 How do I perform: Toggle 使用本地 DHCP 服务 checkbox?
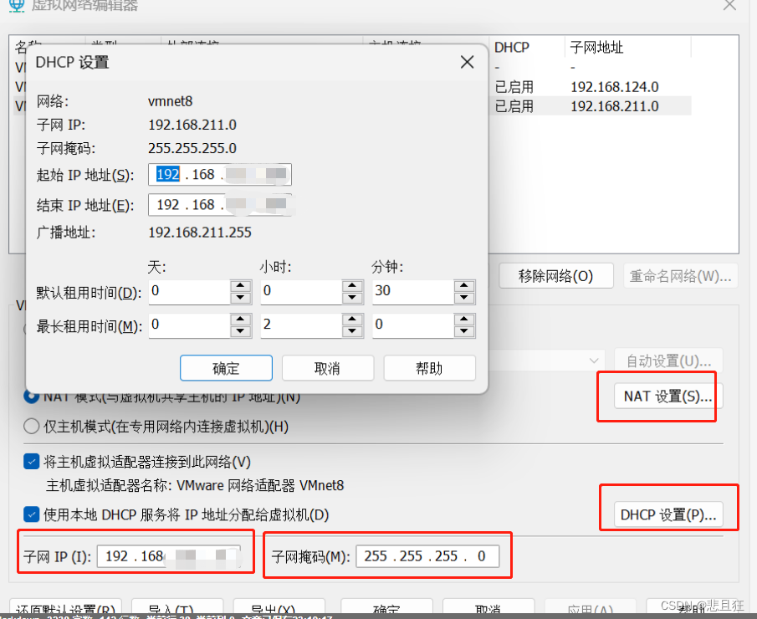32,514
